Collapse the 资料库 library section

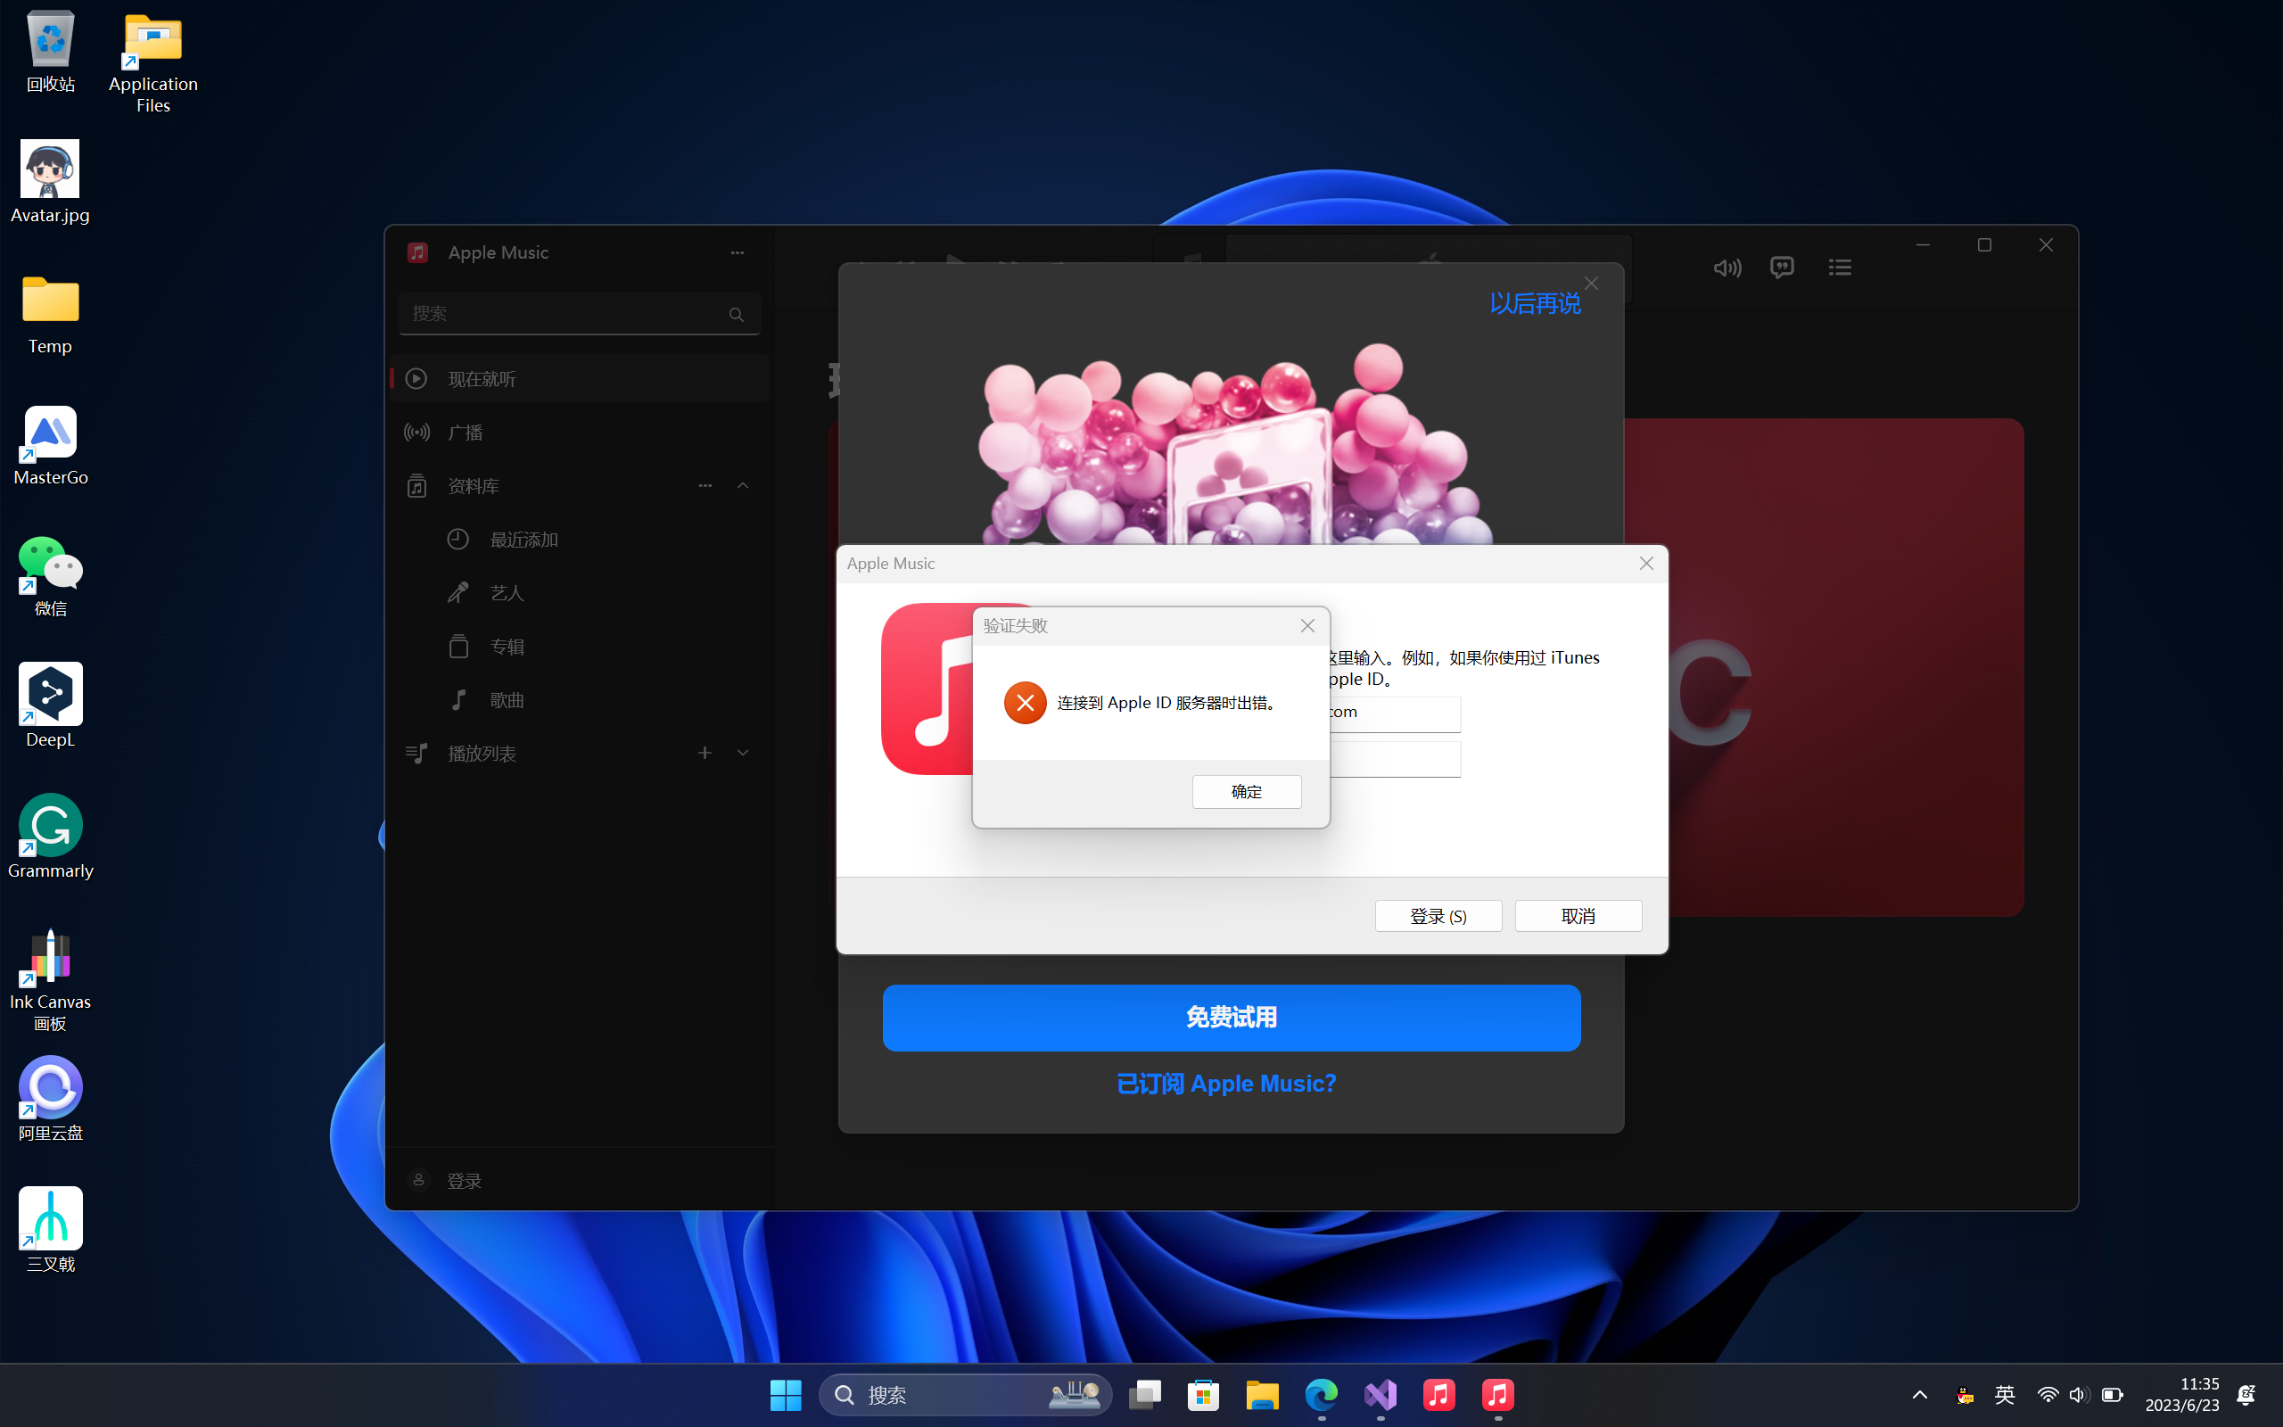point(744,485)
